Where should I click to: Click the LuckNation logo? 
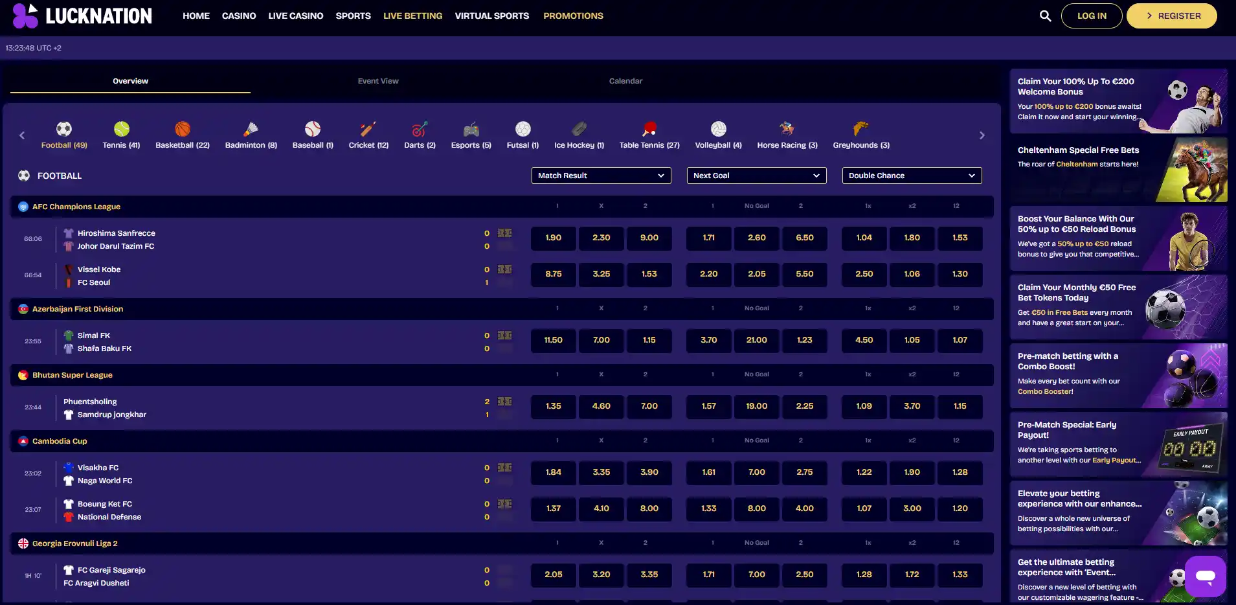click(x=82, y=16)
